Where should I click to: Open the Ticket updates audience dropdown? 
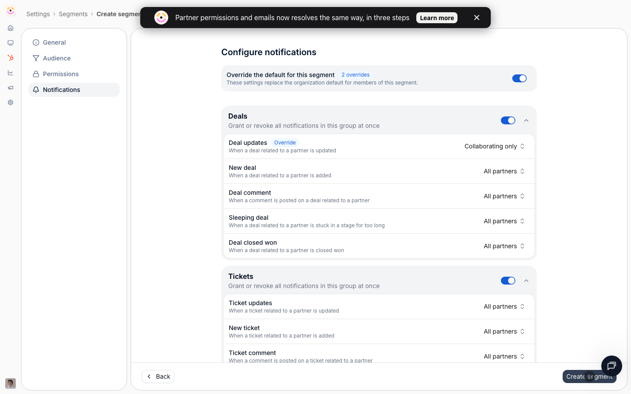pos(504,306)
